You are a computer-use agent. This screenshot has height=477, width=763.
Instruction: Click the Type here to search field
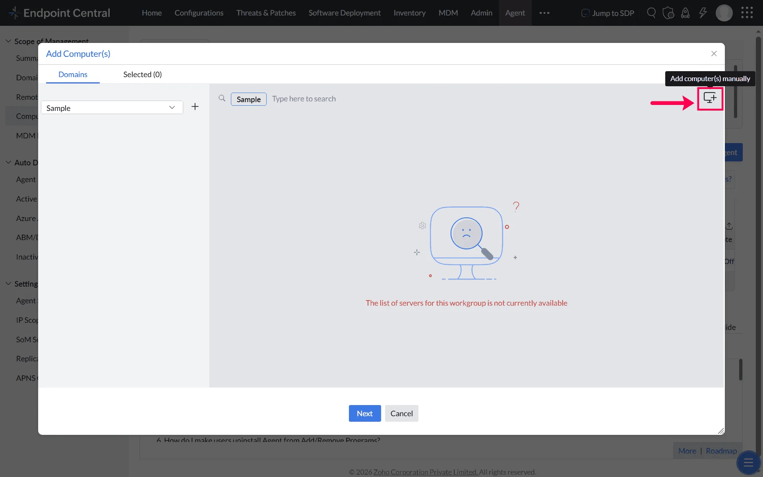coord(304,99)
